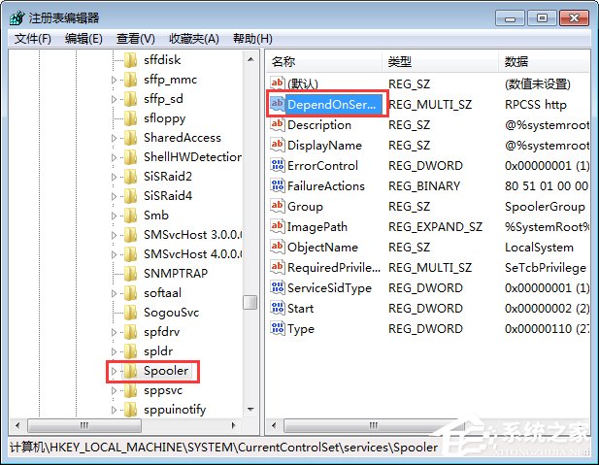Viewport: 599px width, 465px height.
Task: Click values pane horizontal scroll left arrow
Action: pyautogui.click(x=274, y=425)
